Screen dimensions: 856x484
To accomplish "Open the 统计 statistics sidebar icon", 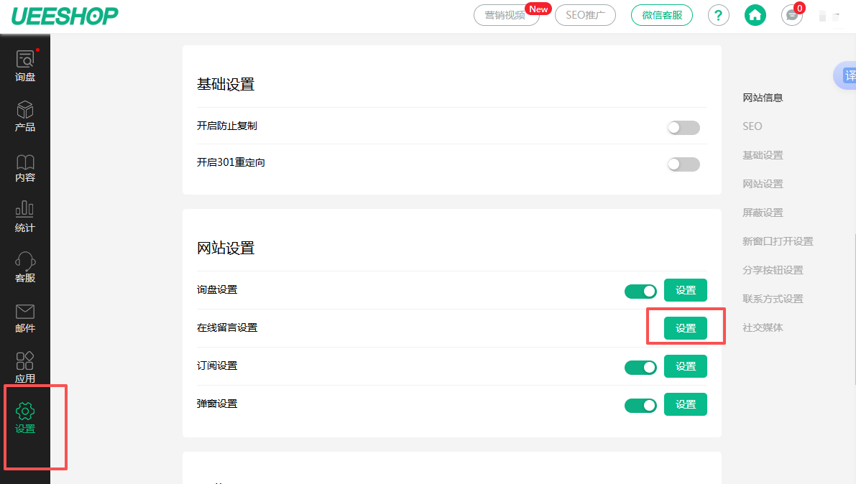I will pyautogui.click(x=25, y=216).
